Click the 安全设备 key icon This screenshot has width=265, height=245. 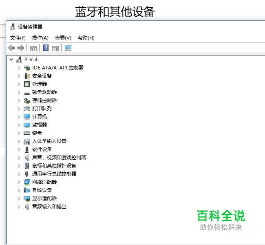(27, 76)
